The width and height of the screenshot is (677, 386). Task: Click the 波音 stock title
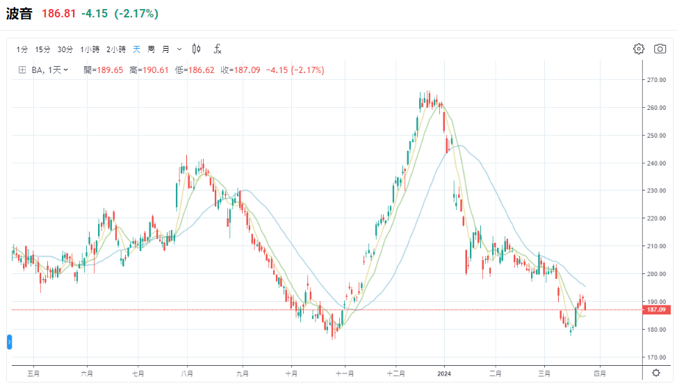[19, 13]
